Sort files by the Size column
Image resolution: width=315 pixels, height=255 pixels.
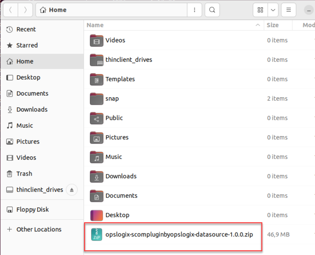coord(272,25)
